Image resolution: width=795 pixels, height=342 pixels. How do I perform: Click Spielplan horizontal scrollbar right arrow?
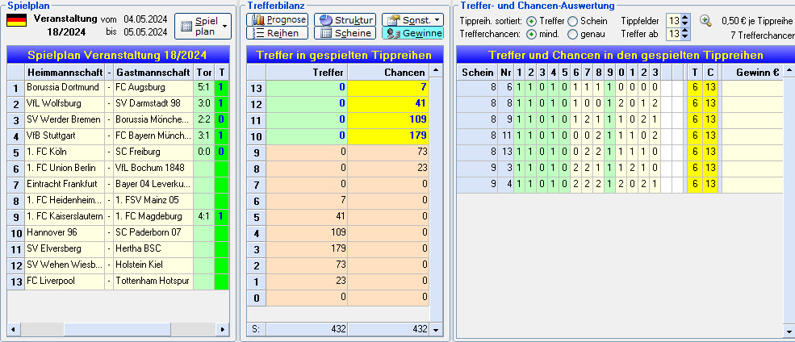tap(222, 329)
